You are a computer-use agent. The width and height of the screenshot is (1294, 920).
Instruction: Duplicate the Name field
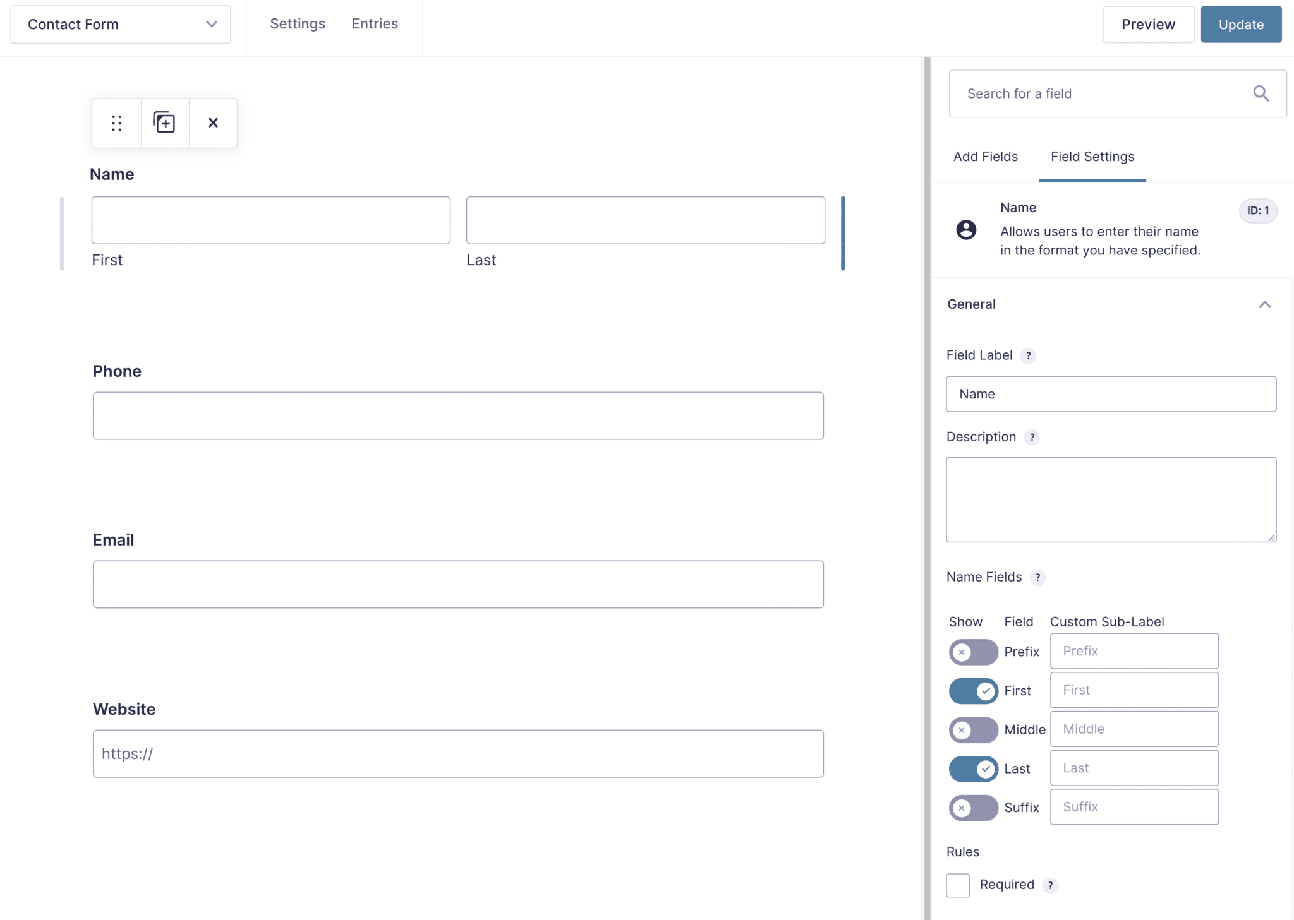[x=164, y=122]
